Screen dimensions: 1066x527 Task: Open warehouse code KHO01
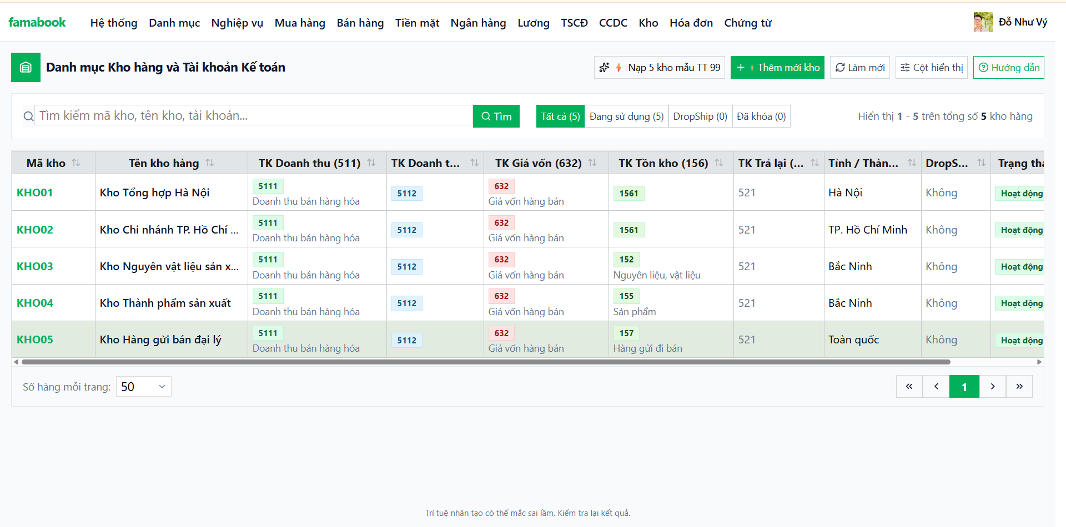[35, 192]
